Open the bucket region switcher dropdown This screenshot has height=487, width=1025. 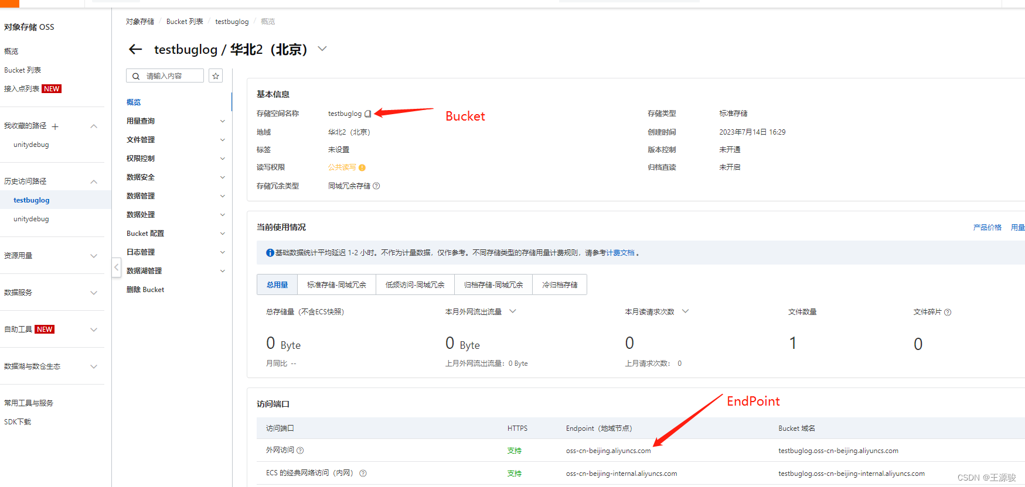click(x=322, y=49)
